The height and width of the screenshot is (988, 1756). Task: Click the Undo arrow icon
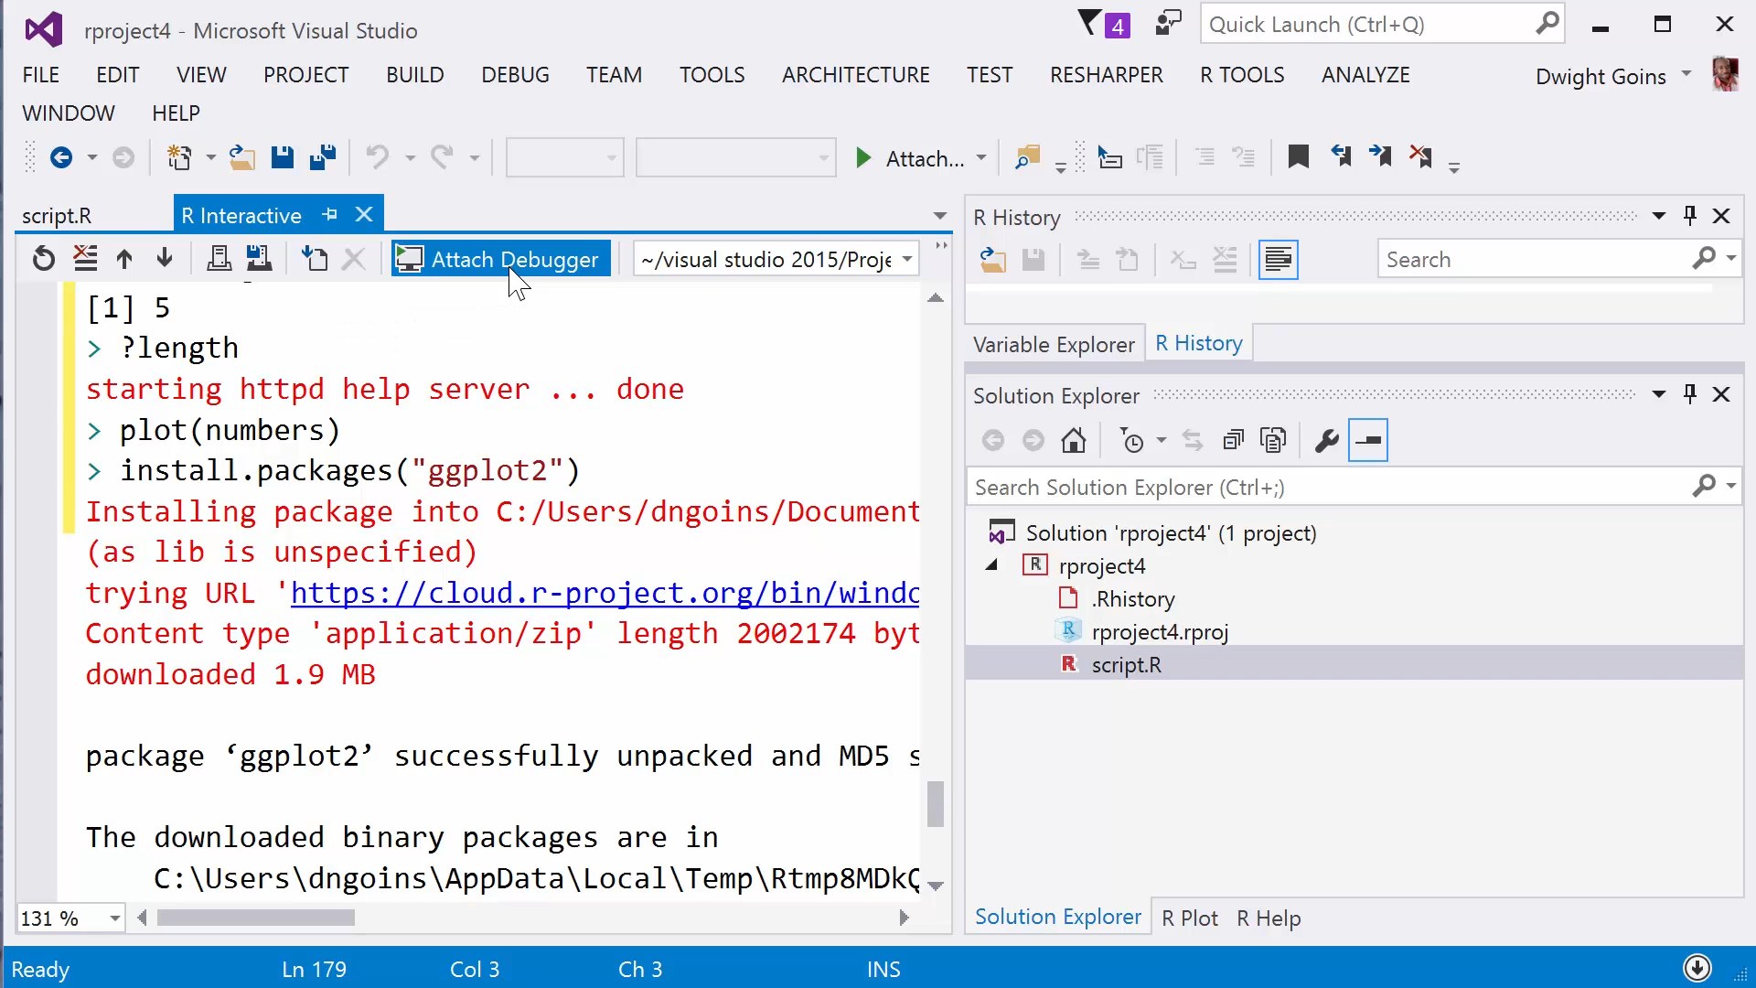pyautogui.click(x=377, y=158)
